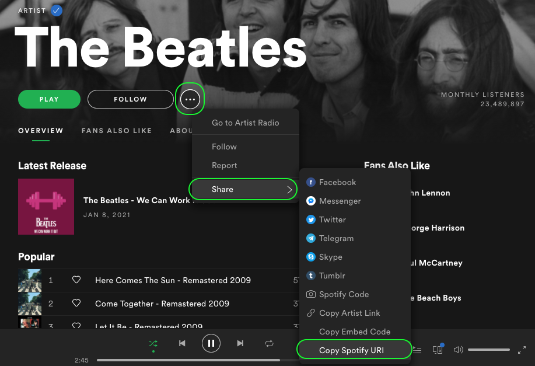This screenshot has width=535, height=366.
Task: Toggle shuffle playback
Action: pos(153,343)
